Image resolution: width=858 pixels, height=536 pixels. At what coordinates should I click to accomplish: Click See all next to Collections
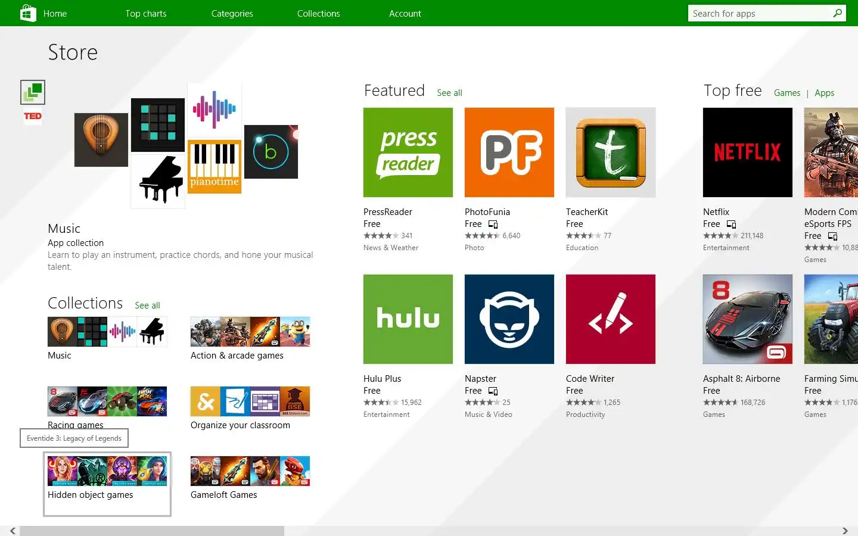pos(147,306)
